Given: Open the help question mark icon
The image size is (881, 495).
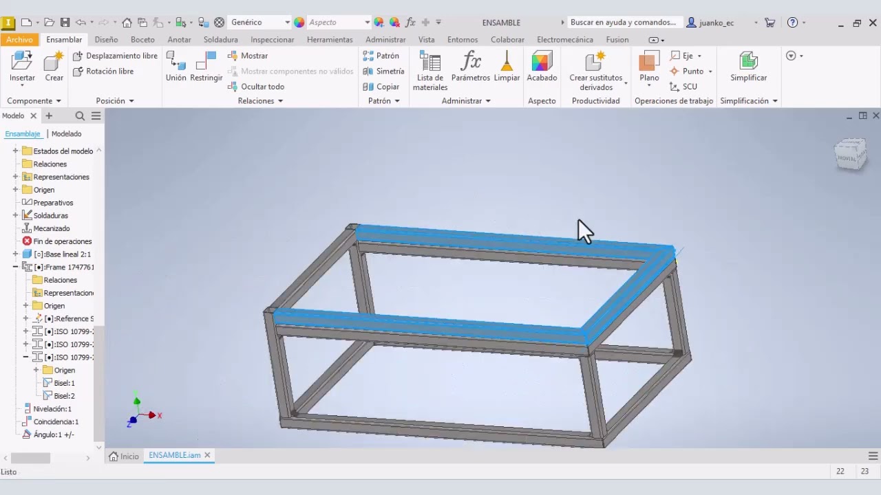Looking at the screenshot, I should click(792, 23).
